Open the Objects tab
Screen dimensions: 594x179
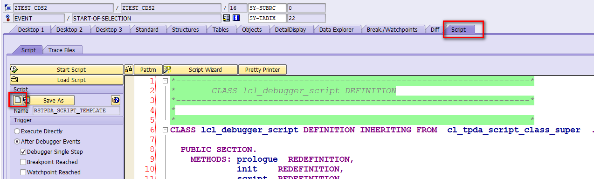coord(252,29)
